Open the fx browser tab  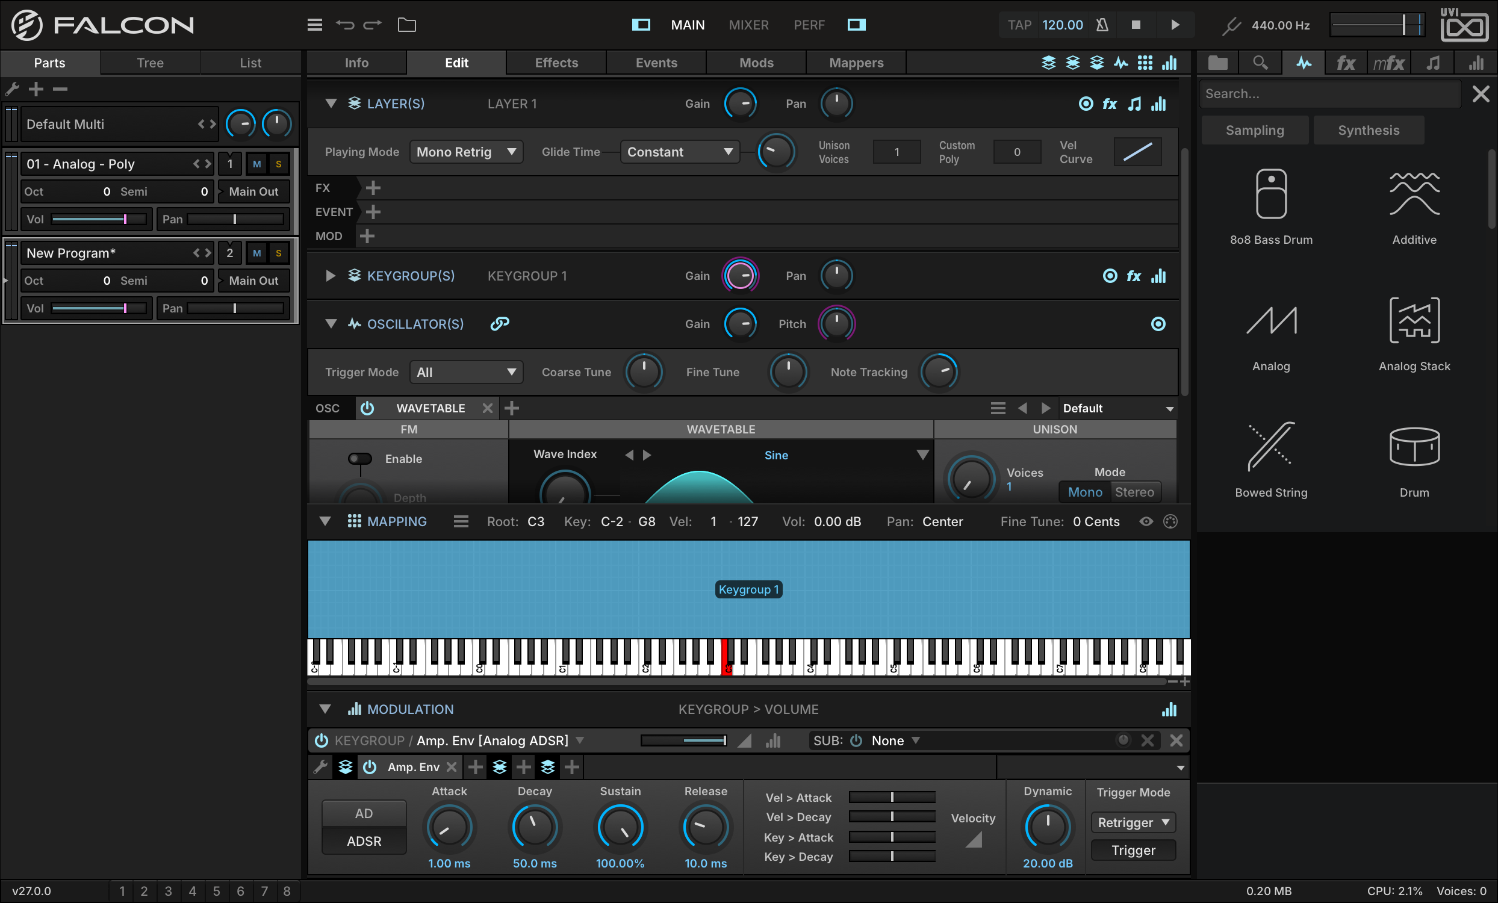pyautogui.click(x=1346, y=63)
